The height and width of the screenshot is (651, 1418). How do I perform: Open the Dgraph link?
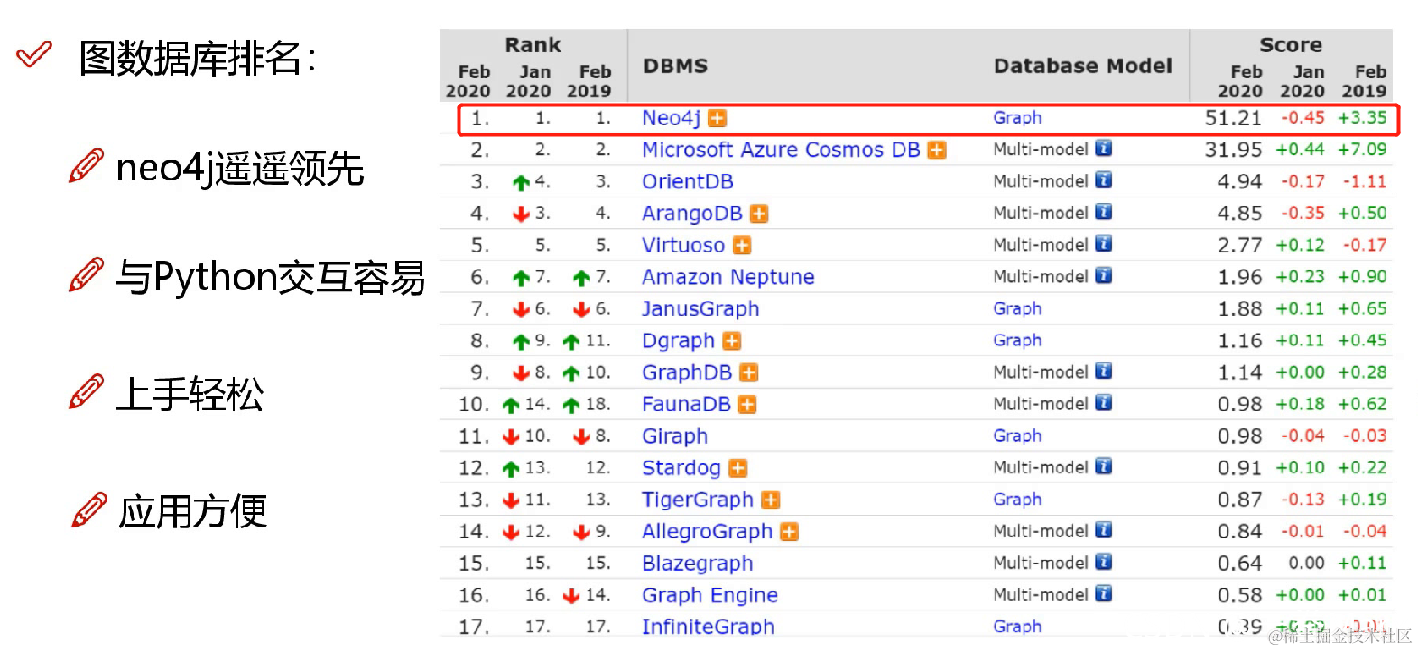tap(679, 341)
